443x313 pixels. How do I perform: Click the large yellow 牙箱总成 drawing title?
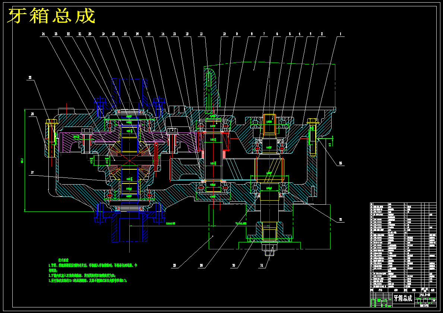pyautogui.click(x=51, y=16)
